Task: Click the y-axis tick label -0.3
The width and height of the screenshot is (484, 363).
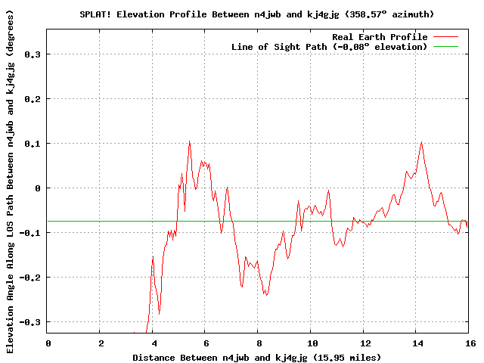Action: click(x=30, y=322)
